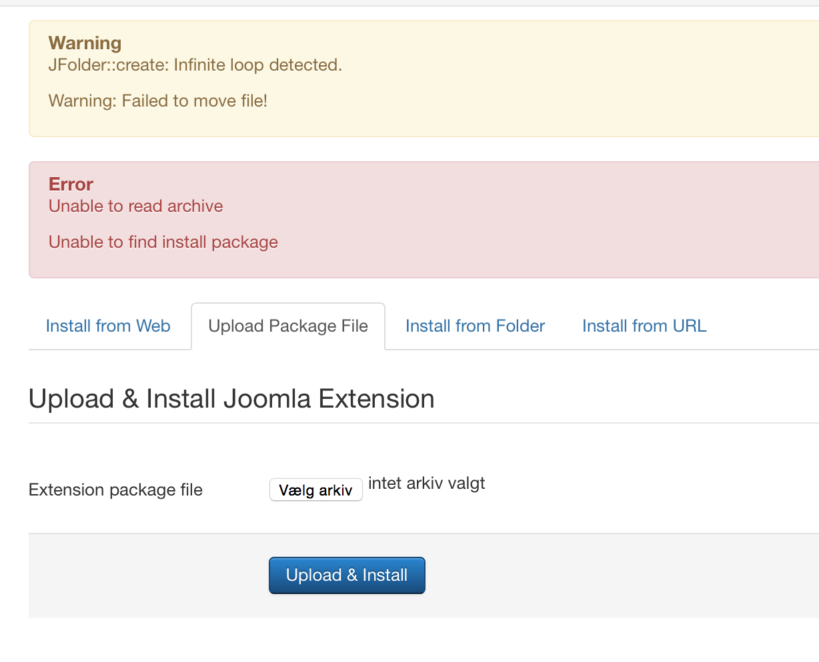This screenshot has width=819, height=662.
Task: Click the JFolder::create infinite loop message
Action: pos(195,65)
